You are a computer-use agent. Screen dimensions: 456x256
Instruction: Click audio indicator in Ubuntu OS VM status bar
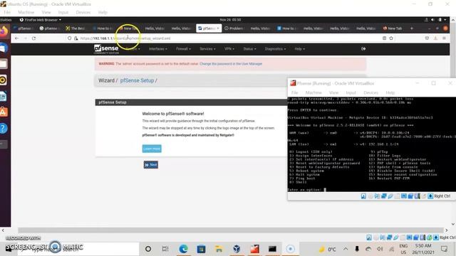click(x=383, y=238)
